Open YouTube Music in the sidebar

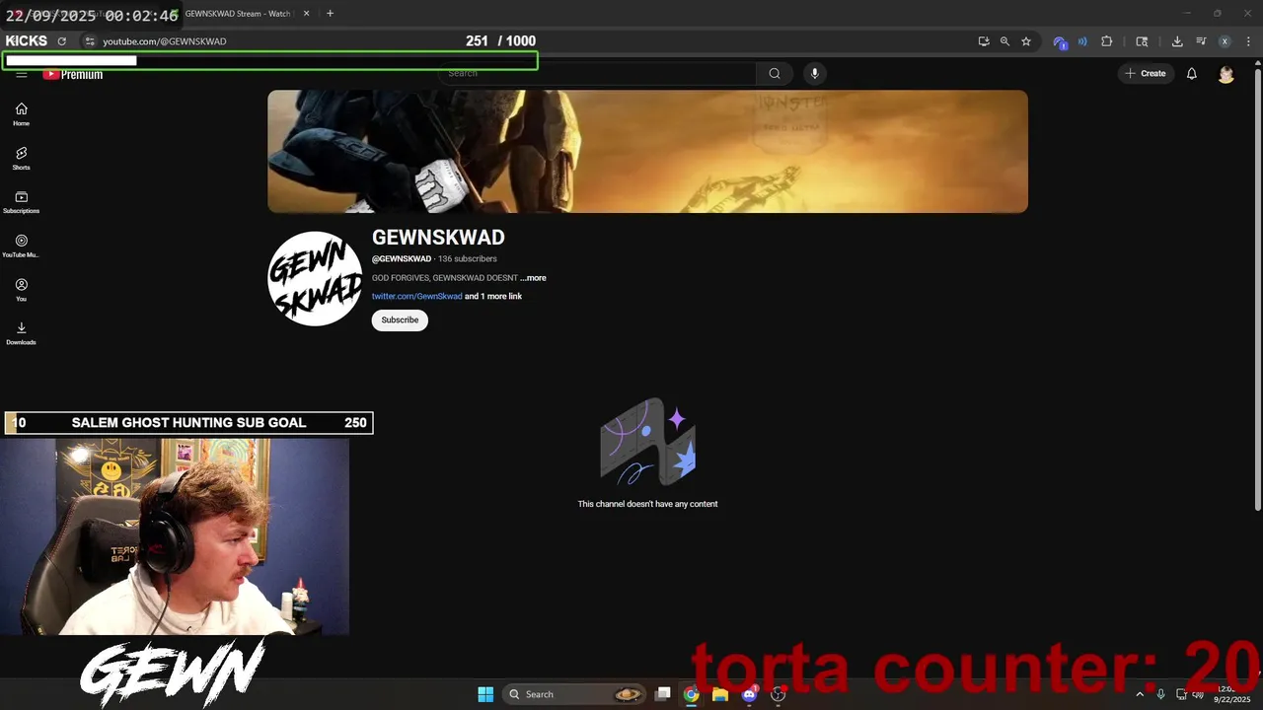pos(21,247)
